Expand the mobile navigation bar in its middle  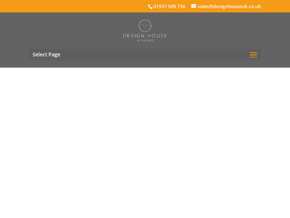point(145,55)
